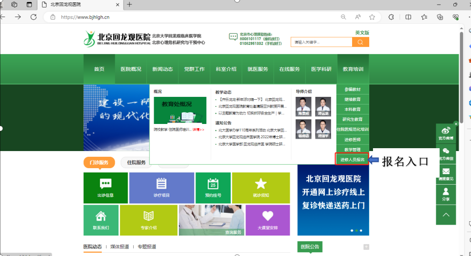Open 出诊信息 chat bubble tile
The height and width of the screenshot is (256, 471).
point(106,188)
